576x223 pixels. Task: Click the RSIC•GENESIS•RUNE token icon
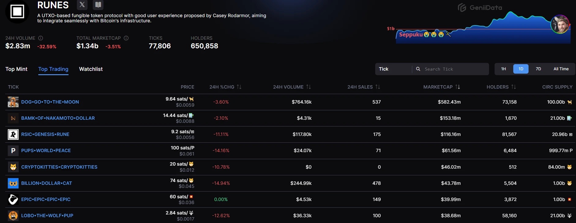[x=13, y=134]
